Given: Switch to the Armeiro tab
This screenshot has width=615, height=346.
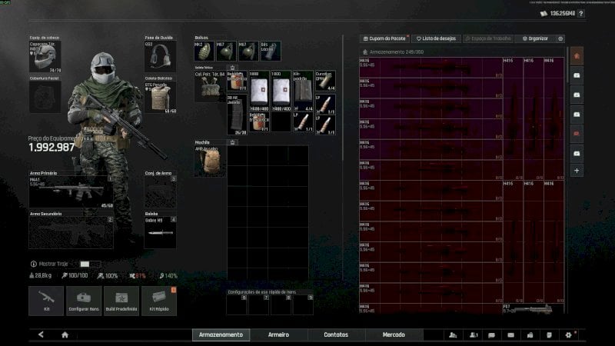Looking at the screenshot, I should [x=278, y=334].
